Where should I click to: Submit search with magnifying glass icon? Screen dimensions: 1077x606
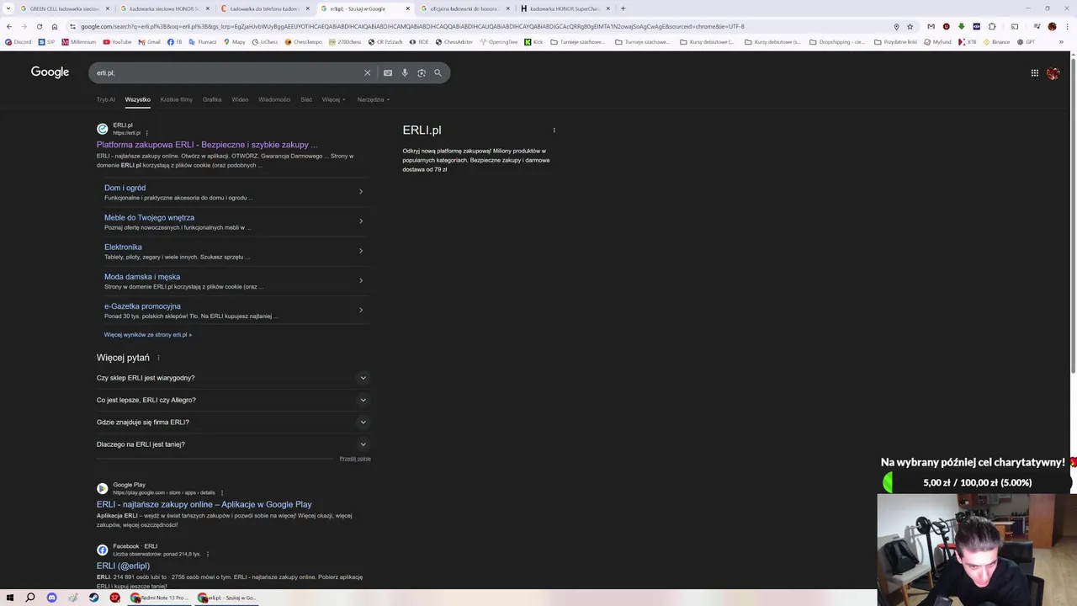pos(438,73)
